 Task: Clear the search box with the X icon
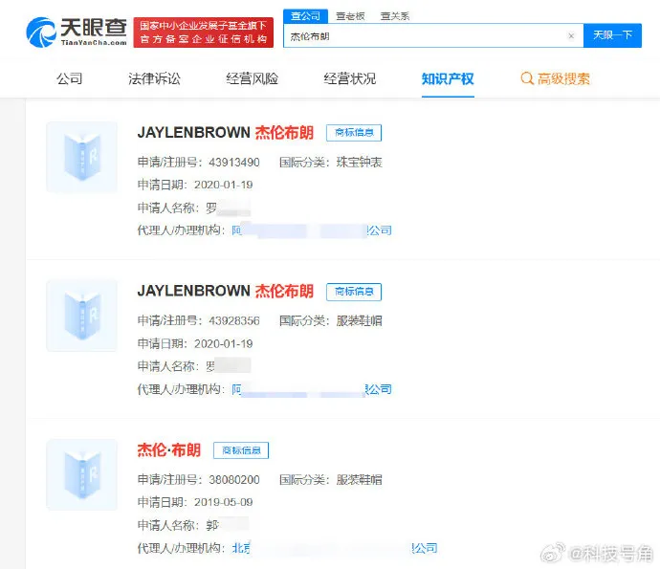(571, 36)
